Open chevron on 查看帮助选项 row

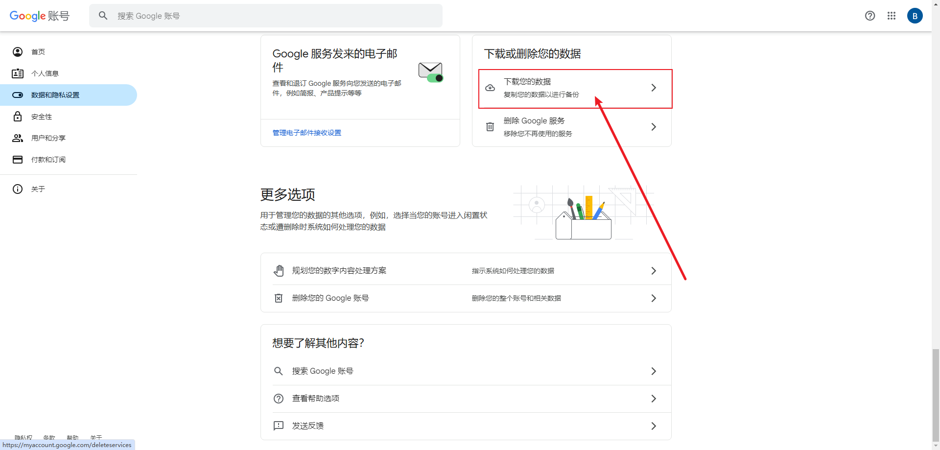pyautogui.click(x=654, y=399)
